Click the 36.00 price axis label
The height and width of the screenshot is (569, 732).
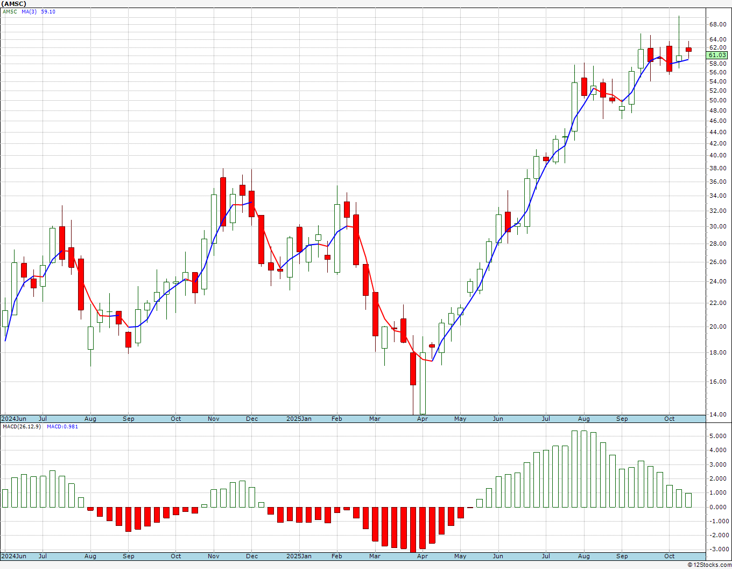click(717, 182)
